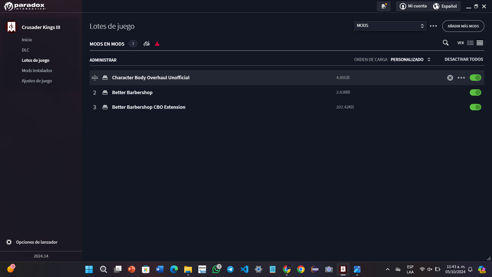
Task: Click the red warning triangle icon
Action: (157, 44)
